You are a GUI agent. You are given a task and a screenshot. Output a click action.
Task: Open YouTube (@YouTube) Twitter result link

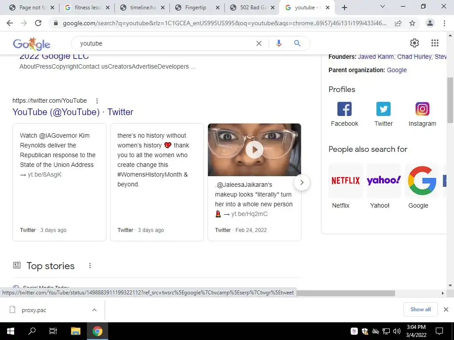(73, 112)
